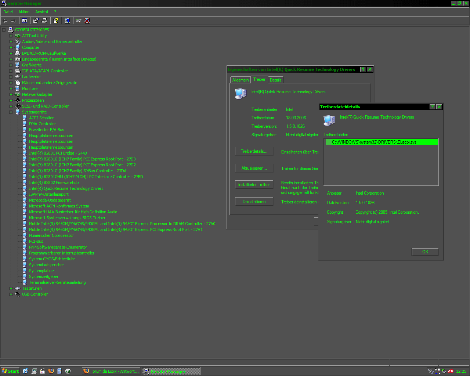This screenshot has width=470, height=376.
Task: Switch to Forum de Luxx taskbar window
Action: [x=111, y=371]
